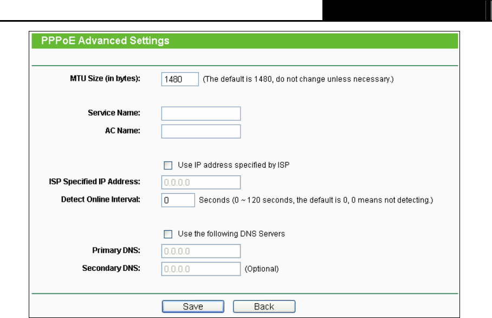Save the PPPoE advanced settings

point(193,307)
